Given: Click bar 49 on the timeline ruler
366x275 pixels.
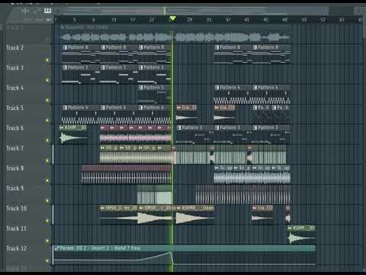Looking at the screenshot, I should click(x=284, y=20).
